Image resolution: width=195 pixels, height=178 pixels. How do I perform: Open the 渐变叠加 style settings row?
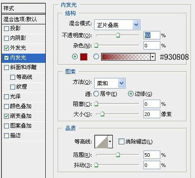(x=24, y=116)
